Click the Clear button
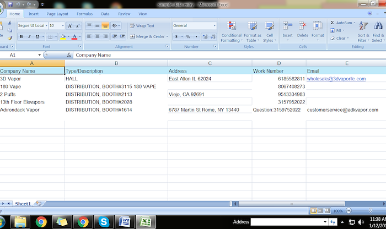The height and width of the screenshot is (229, 386). 340,39
